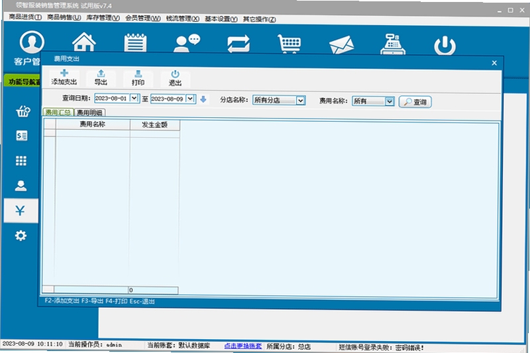Open the shopping cart icon
Image resolution: width=530 pixels, height=353 pixels.
[289, 44]
